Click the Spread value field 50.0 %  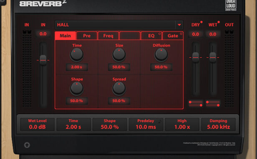coord(119,101)
